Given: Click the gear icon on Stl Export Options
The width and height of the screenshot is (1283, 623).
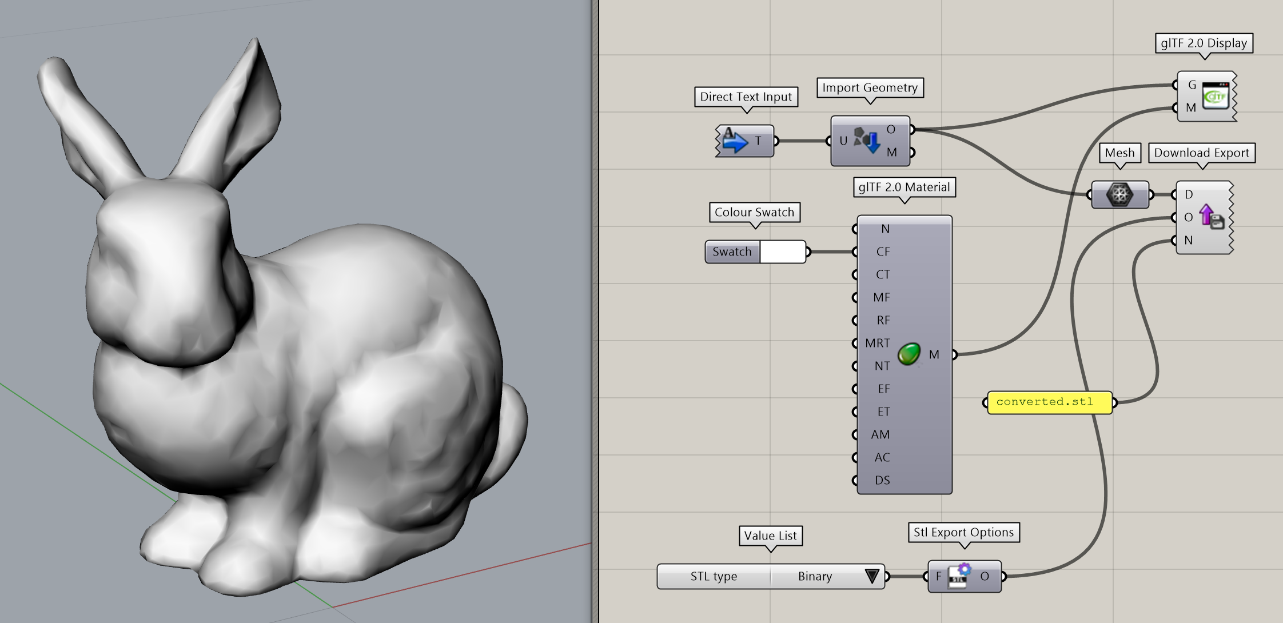Looking at the screenshot, I should [965, 570].
